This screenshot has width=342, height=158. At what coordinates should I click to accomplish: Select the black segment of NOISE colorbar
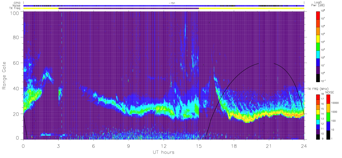click(x=328, y=135)
